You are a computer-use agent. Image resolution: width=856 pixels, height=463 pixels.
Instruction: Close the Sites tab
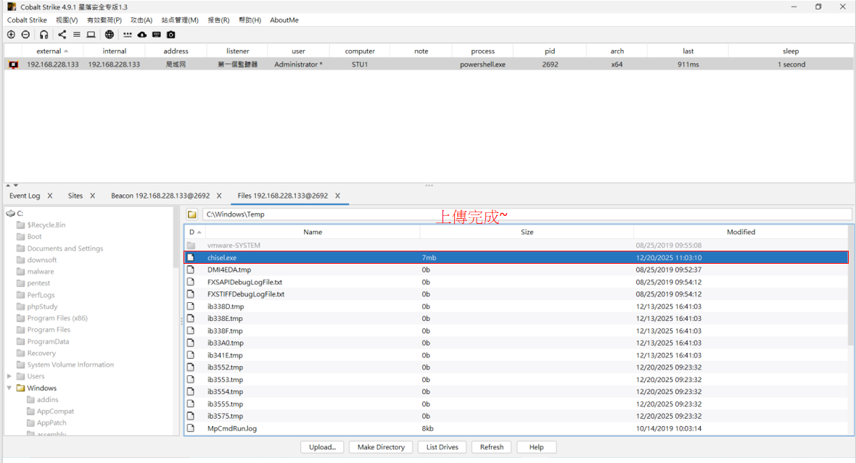click(x=92, y=196)
